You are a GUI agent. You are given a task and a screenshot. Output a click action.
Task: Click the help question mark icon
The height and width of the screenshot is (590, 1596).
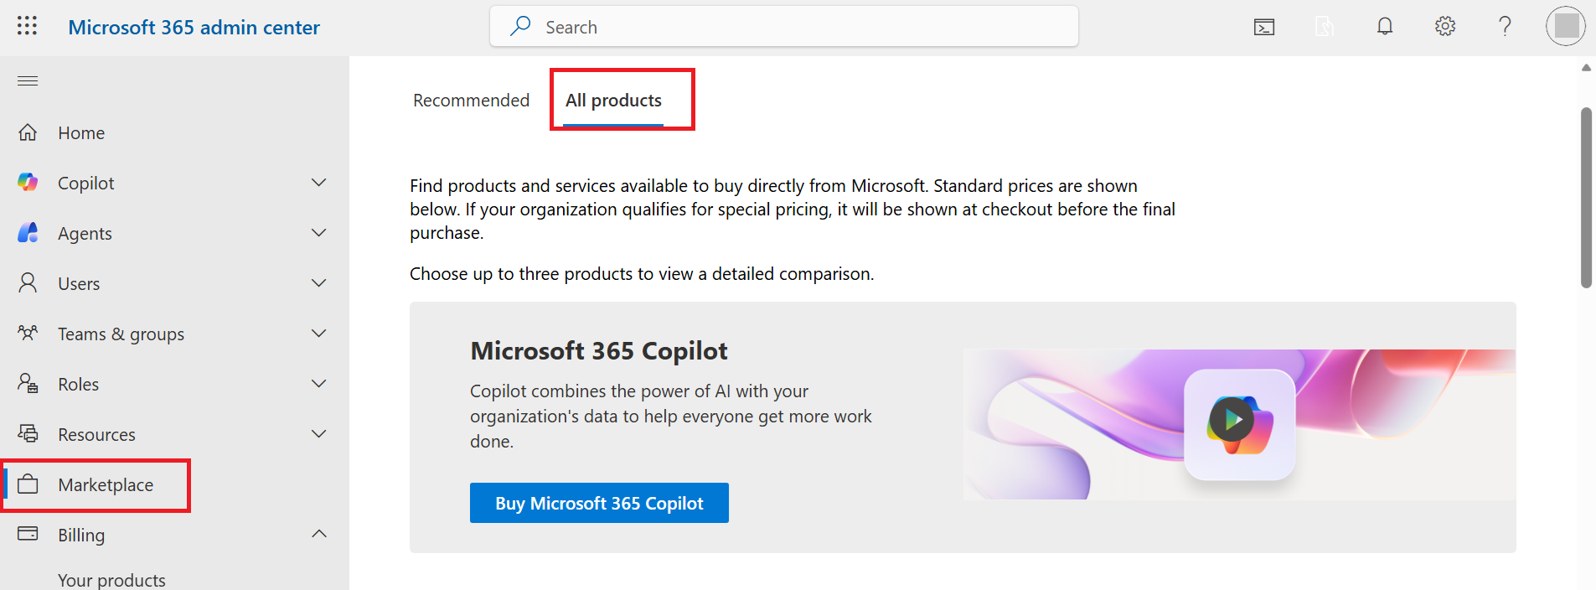click(1505, 27)
